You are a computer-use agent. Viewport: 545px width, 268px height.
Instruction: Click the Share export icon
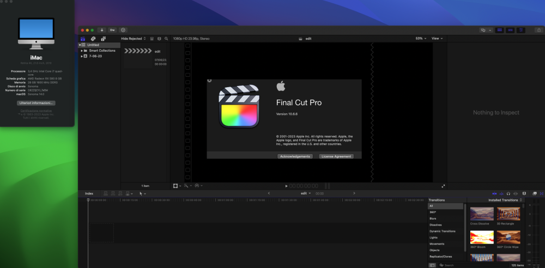click(x=539, y=31)
